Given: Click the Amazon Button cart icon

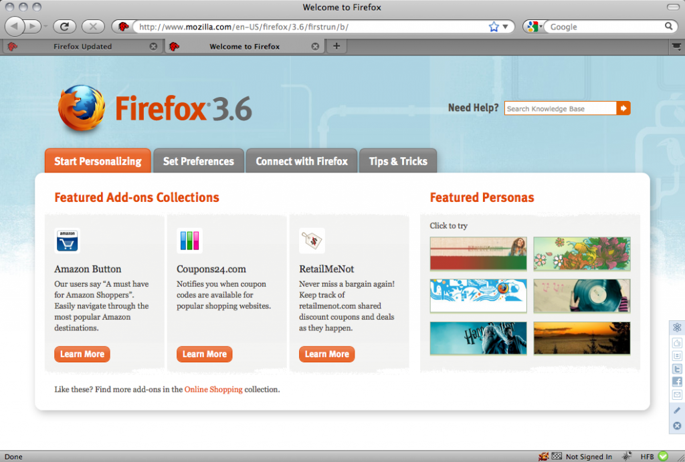Looking at the screenshot, I should coord(68,241).
